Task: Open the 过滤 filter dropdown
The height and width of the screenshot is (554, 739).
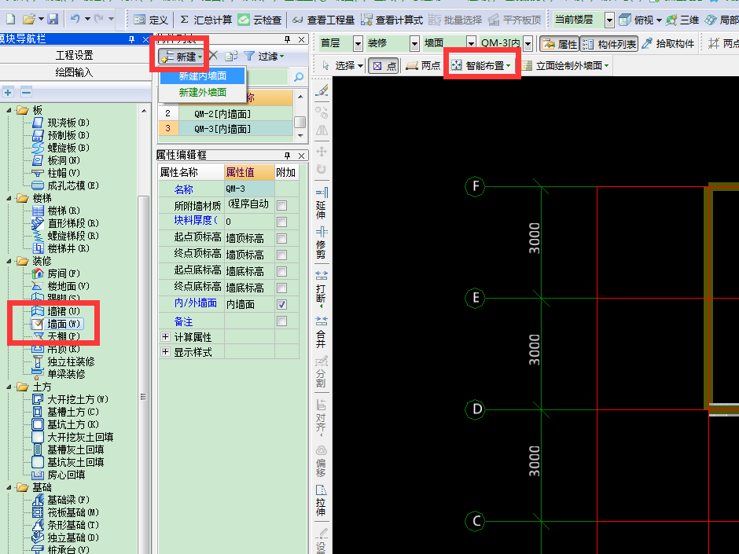Action: pos(264,57)
